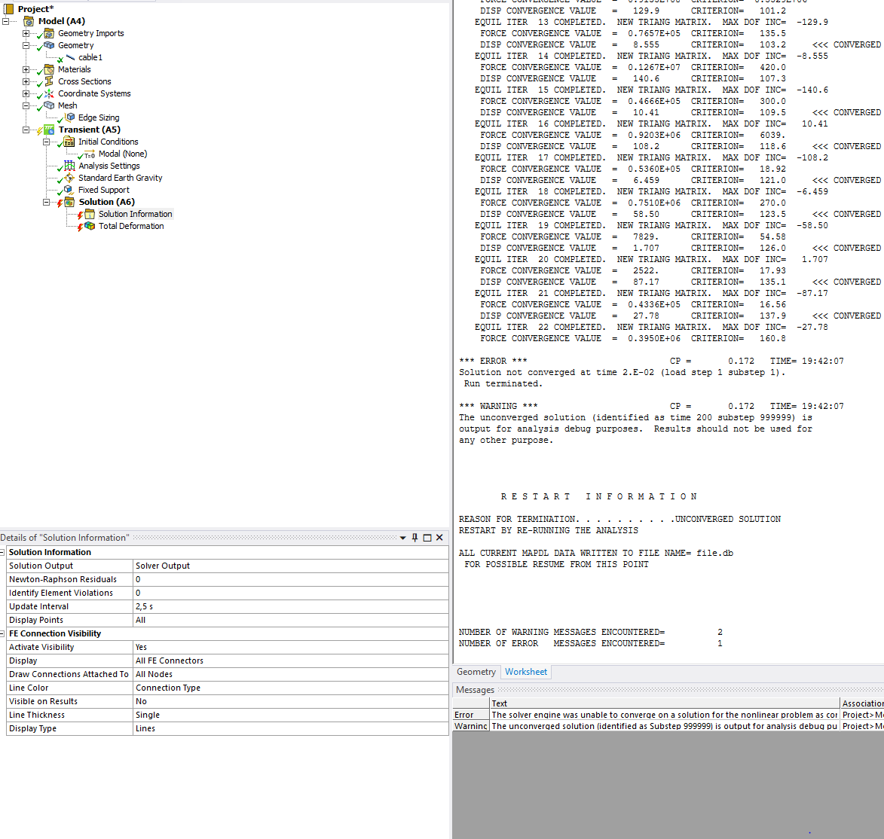
Task: Switch to the Geometry tab
Action: click(x=476, y=672)
